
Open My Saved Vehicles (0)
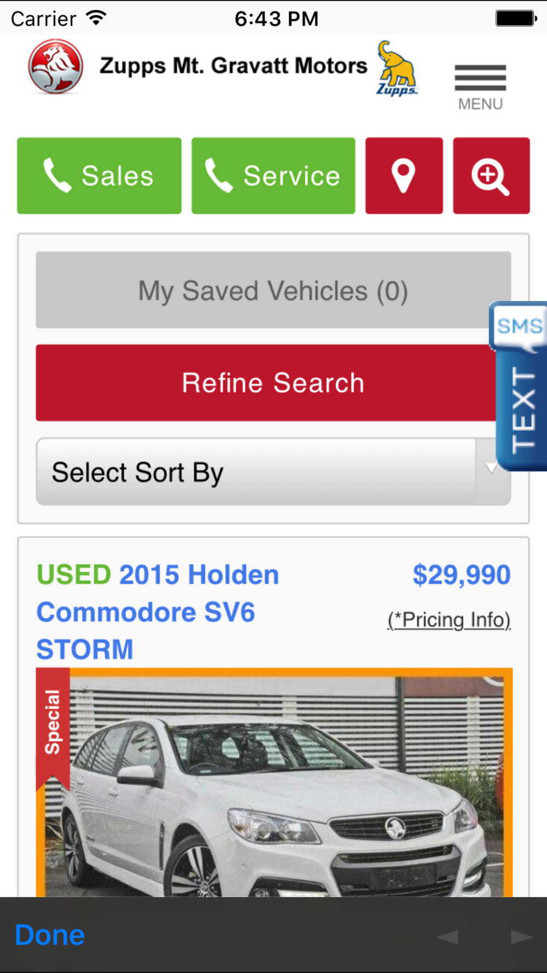tap(273, 290)
